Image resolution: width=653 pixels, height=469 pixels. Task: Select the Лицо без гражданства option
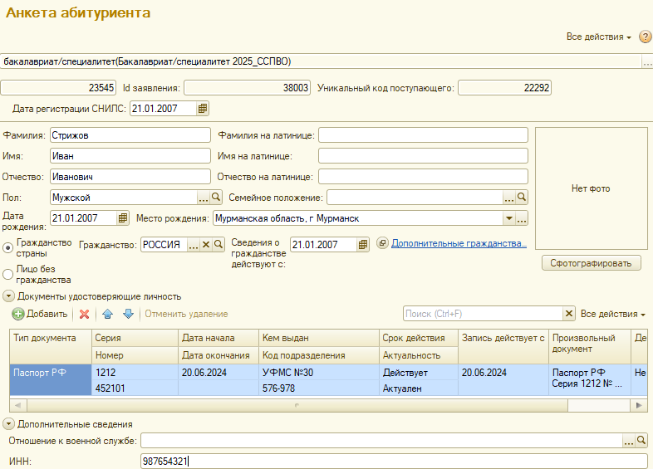pyautogui.click(x=8, y=275)
